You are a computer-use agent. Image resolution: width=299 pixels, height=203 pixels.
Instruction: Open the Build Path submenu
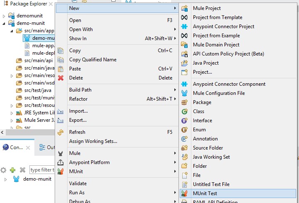[117, 90]
